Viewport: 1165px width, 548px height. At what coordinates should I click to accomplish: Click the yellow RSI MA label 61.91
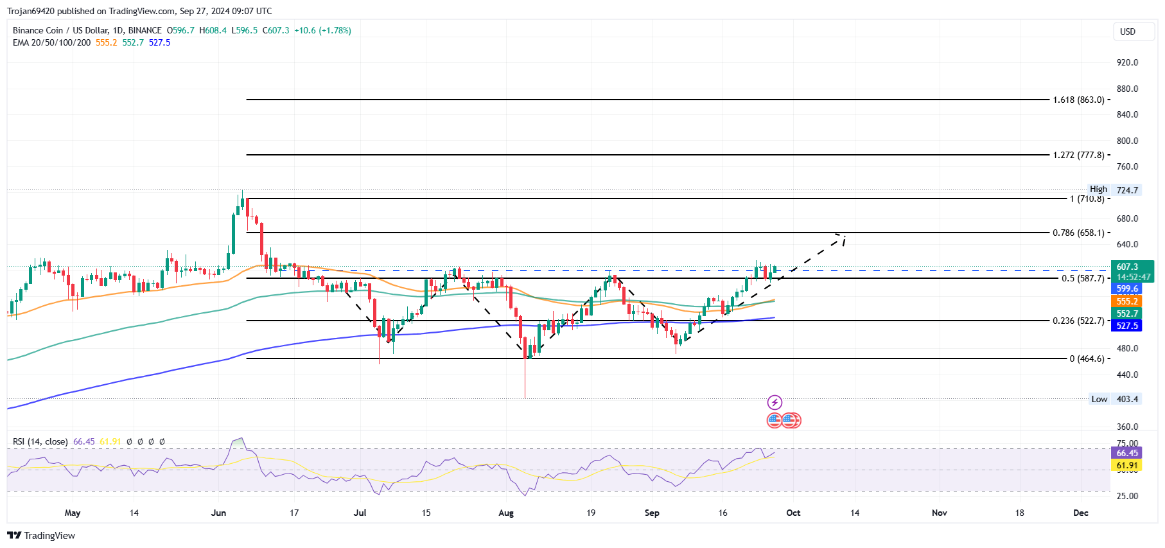[1127, 465]
